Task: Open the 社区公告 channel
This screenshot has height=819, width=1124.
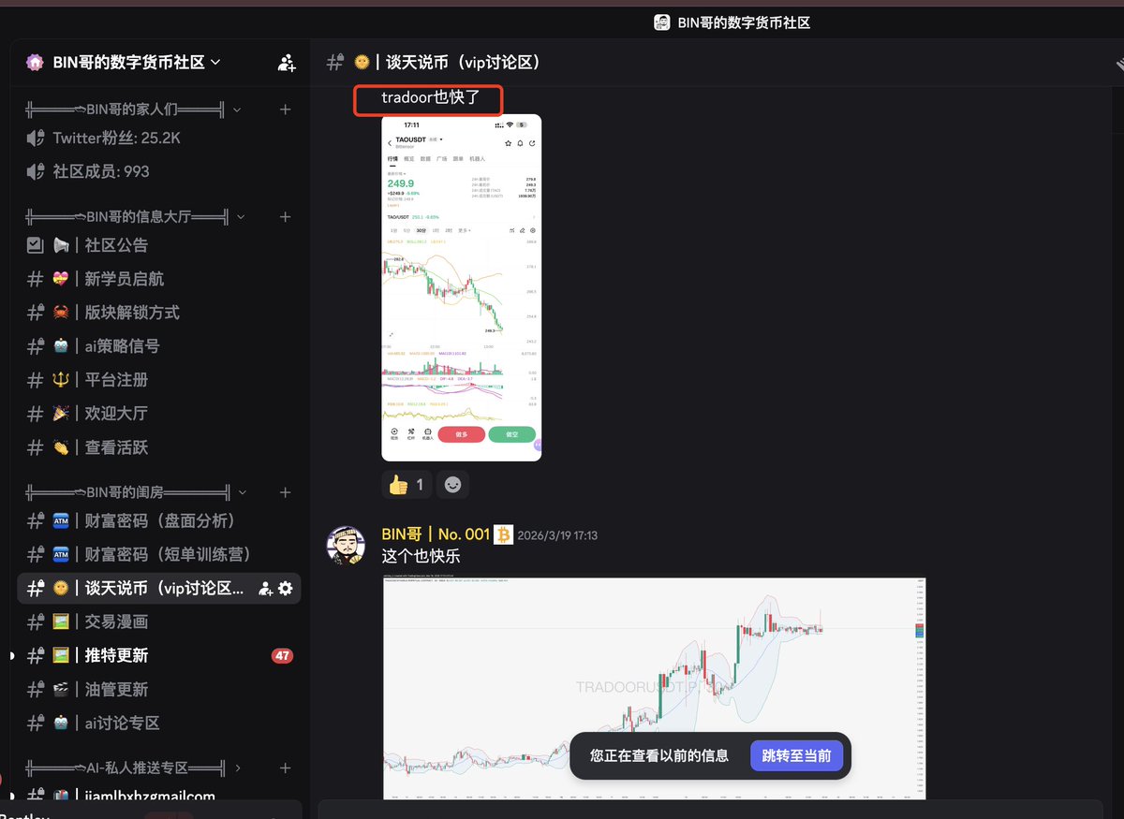Action: pos(159,245)
